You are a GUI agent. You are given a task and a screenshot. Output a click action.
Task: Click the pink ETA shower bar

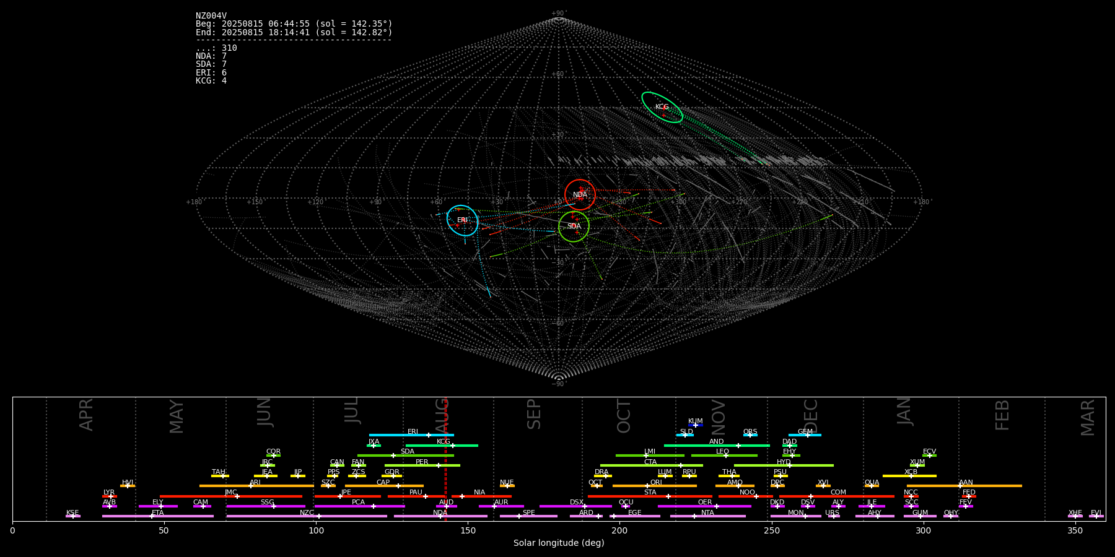coord(158,516)
